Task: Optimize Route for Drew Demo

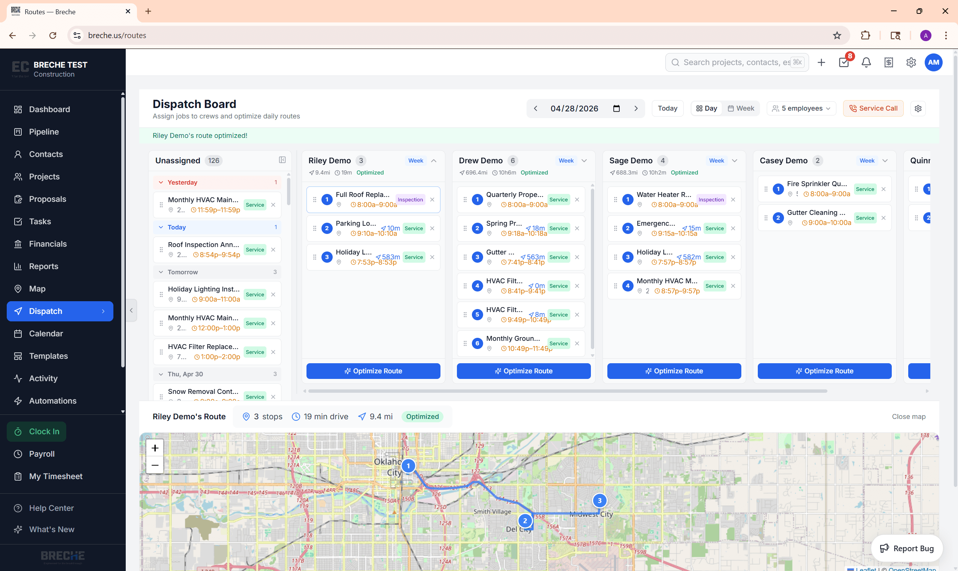Action: click(524, 371)
